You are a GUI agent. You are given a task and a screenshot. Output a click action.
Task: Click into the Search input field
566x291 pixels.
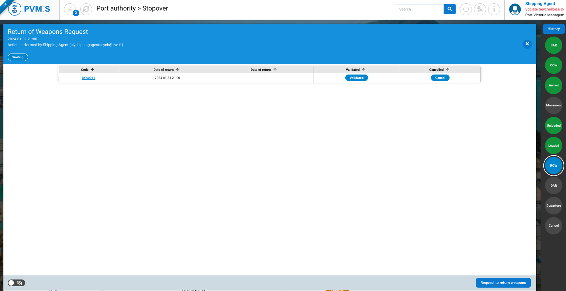(x=419, y=9)
